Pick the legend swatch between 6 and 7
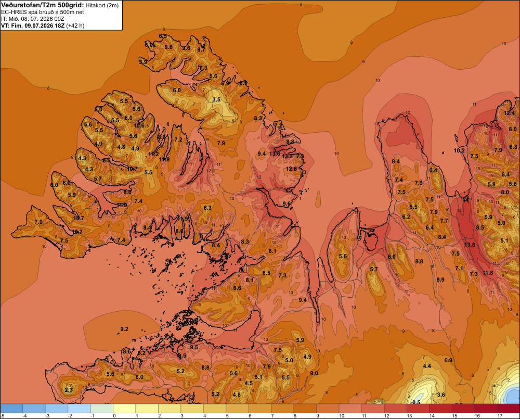 pyautogui.click(x=260, y=409)
